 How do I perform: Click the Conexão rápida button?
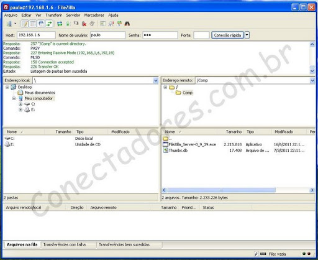(x=227, y=35)
